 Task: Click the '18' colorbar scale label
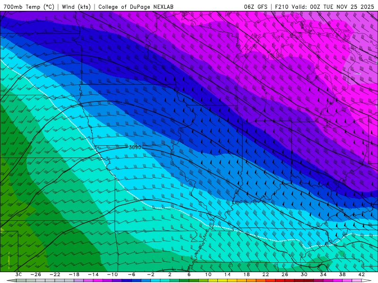coord(247,275)
